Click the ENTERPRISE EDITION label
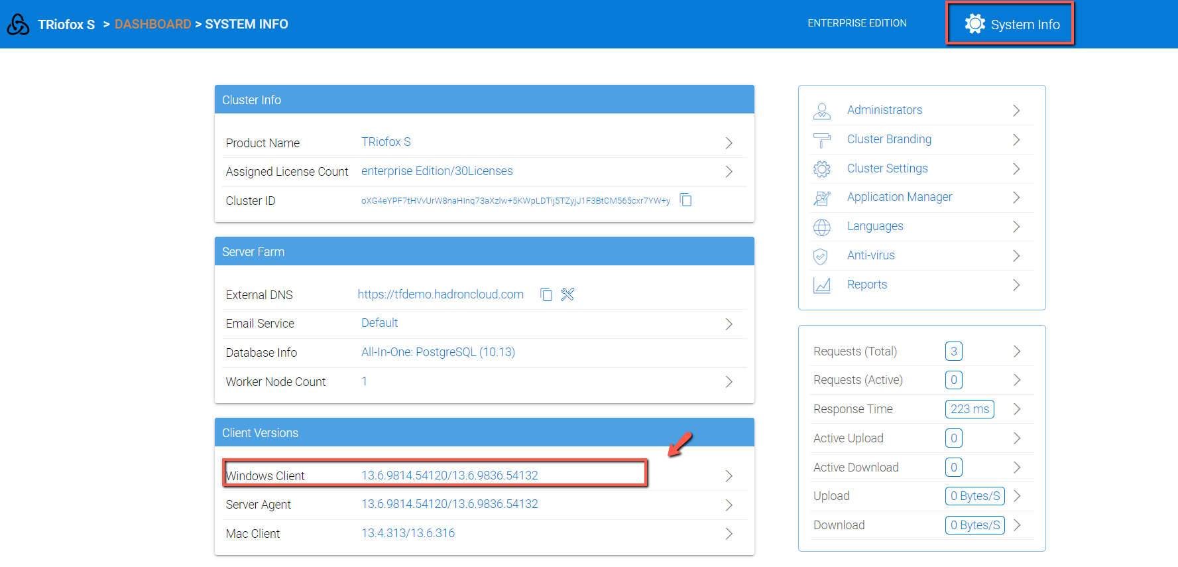 point(857,23)
